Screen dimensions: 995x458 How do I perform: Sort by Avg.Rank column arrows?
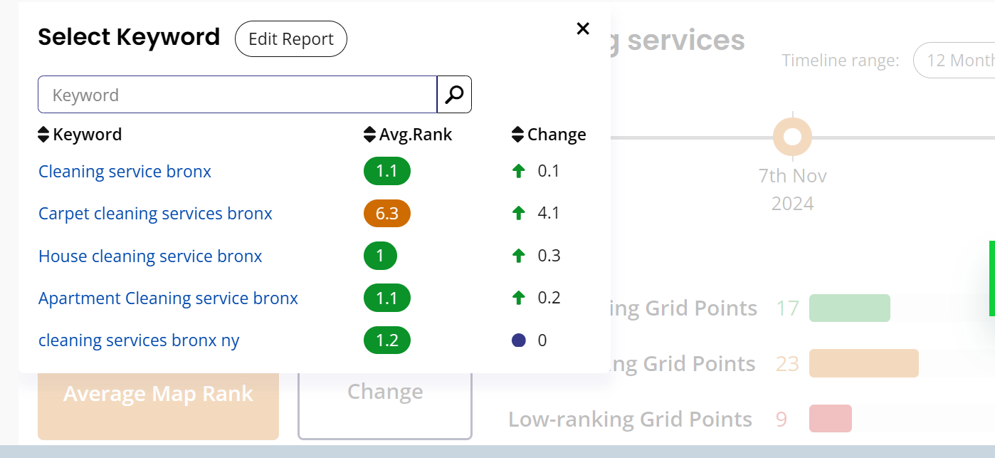(x=369, y=135)
